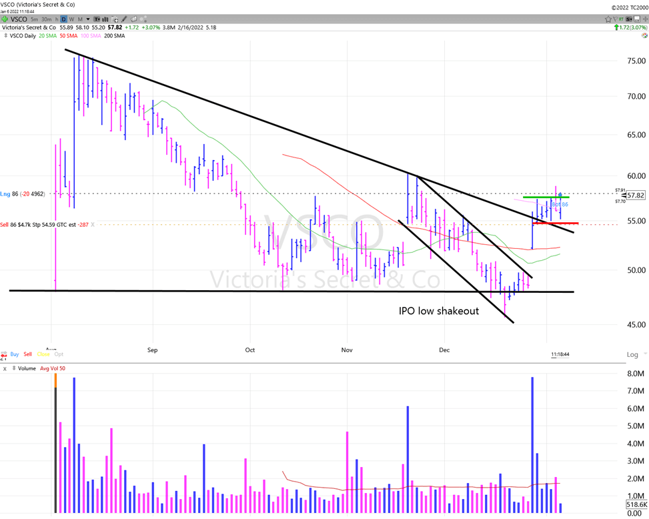649x519 pixels.
Task: Click the blue Buy button
Action: point(15,354)
